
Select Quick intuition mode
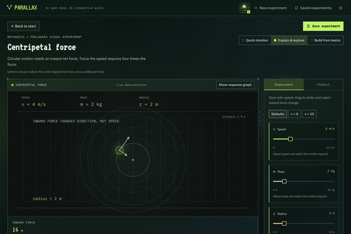255,40
